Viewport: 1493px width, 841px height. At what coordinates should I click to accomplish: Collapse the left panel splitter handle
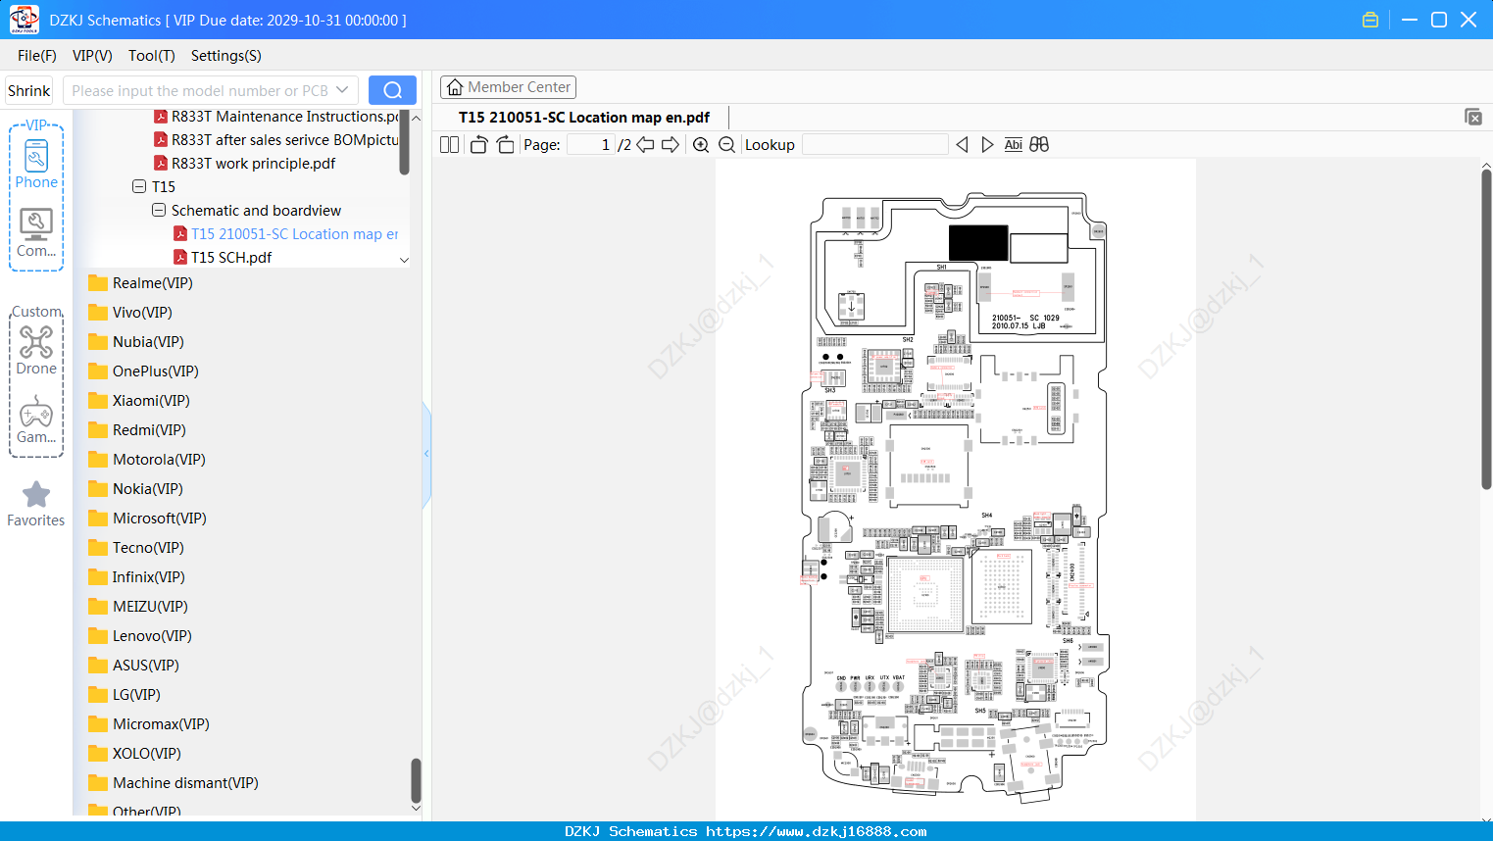point(426,454)
